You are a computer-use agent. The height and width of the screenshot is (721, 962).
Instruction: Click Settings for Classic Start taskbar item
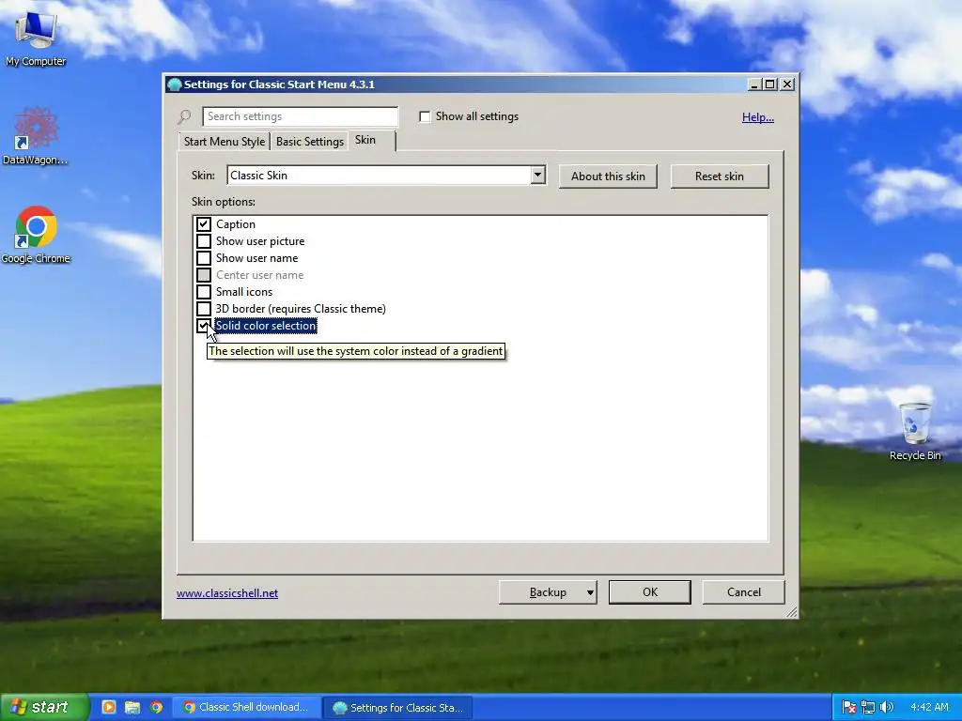pos(397,708)
